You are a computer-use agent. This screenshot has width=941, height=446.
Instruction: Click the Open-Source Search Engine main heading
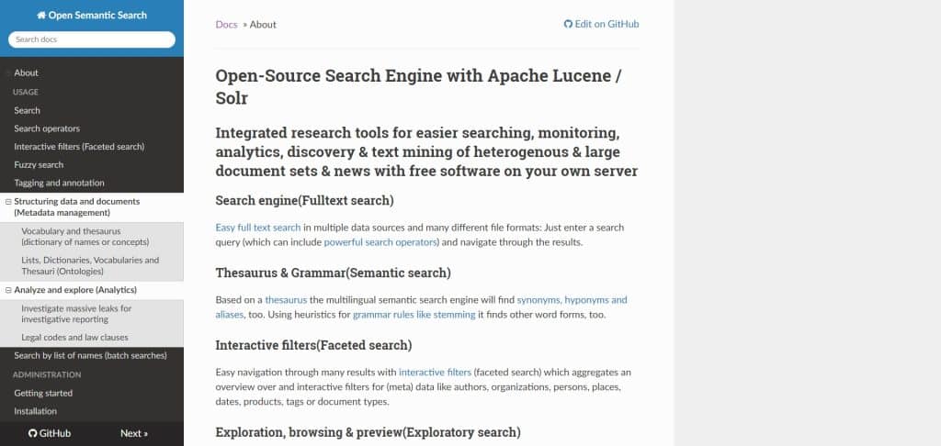point(419,87)
